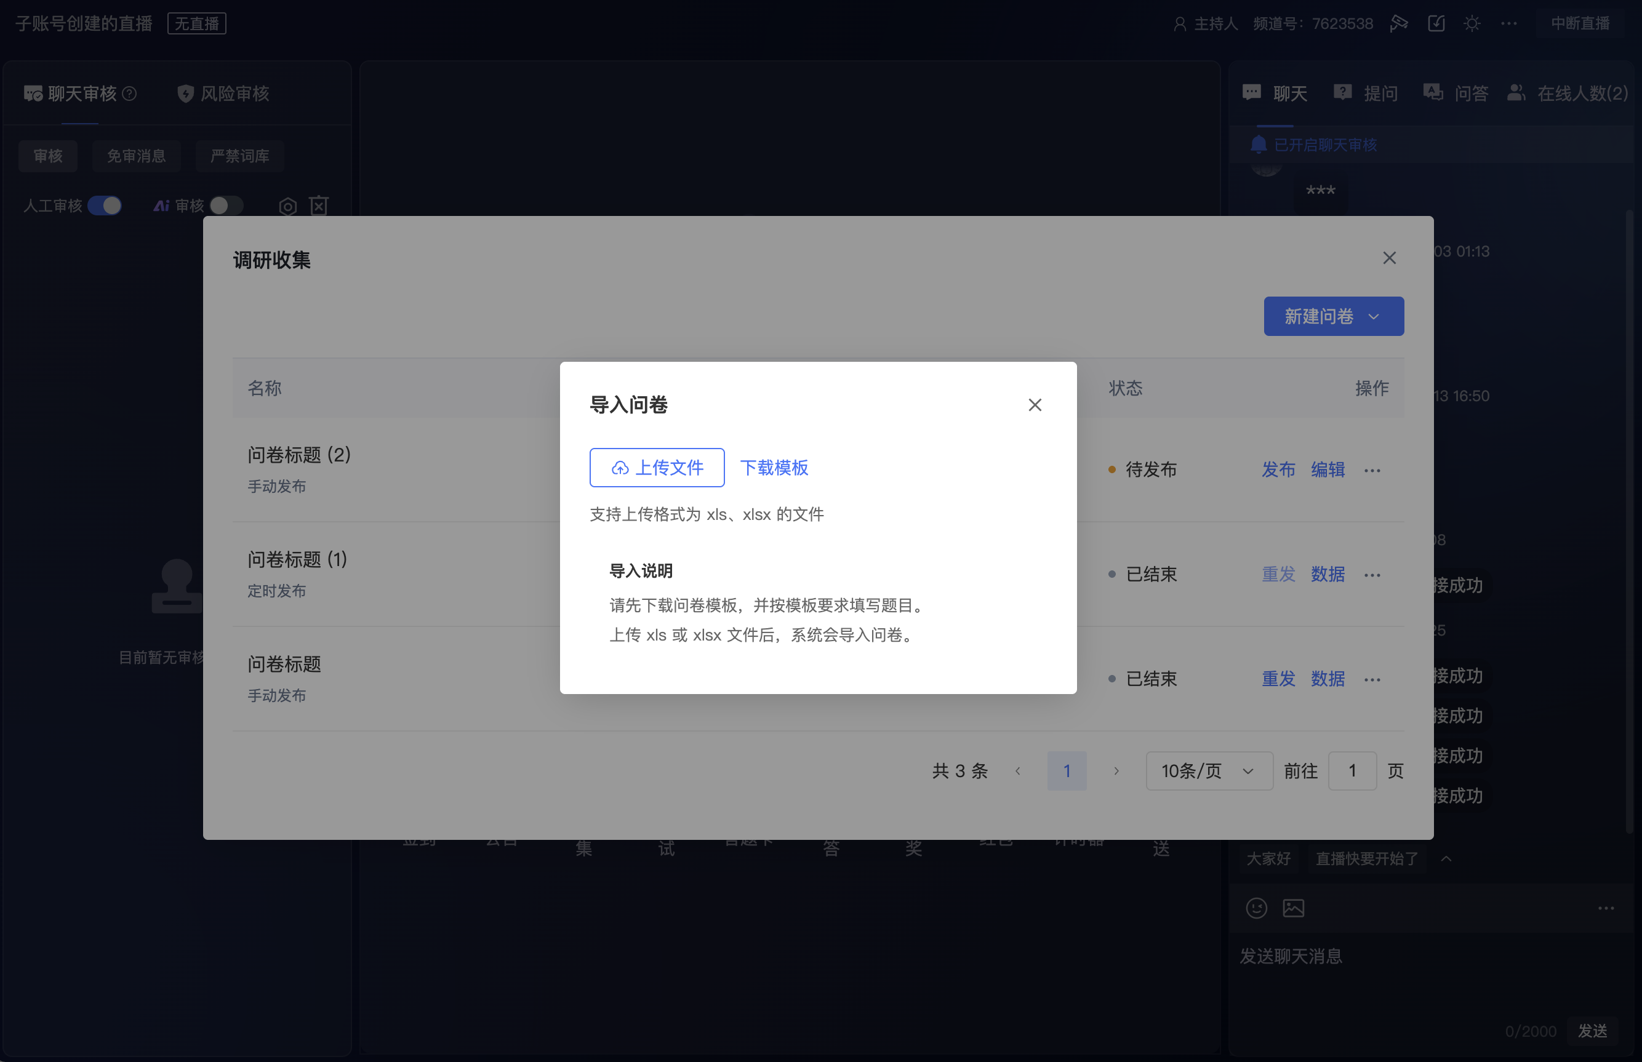Click the upload file button

(x=657, y=468)
